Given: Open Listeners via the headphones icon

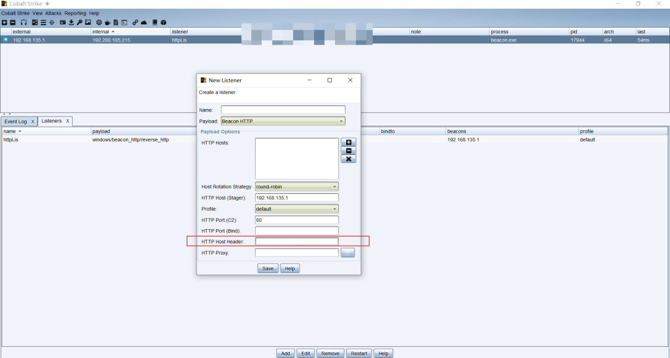Looking at the screenshot, I should (24, 23).
